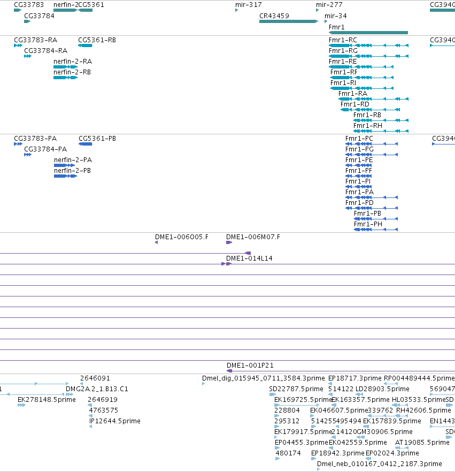455x472 pixels.
Task: Select the mir-277 gene label
Action: (329, 5)
